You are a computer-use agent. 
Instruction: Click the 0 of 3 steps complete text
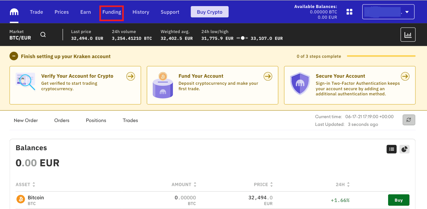[x=319, y=56]
